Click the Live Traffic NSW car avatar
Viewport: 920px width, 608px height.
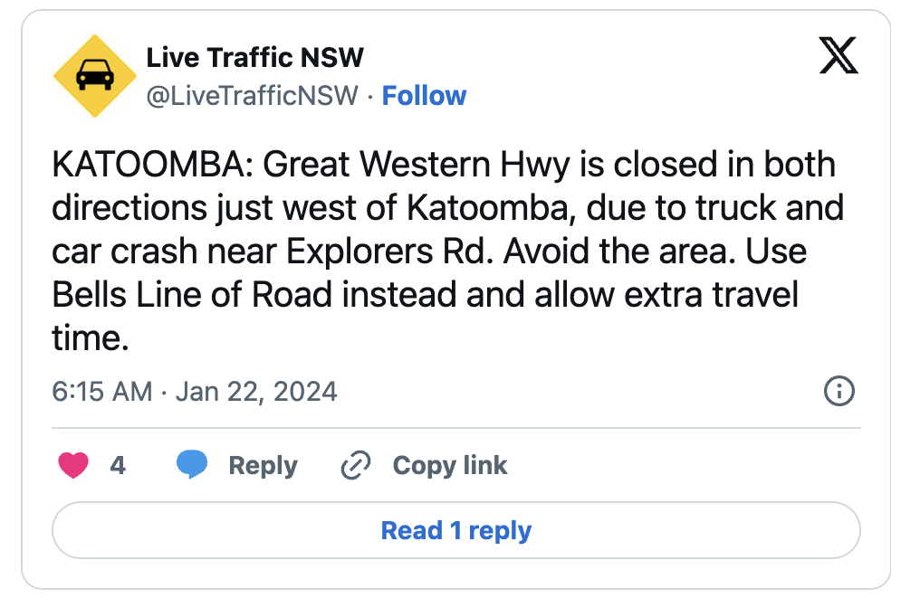(94, 76)
